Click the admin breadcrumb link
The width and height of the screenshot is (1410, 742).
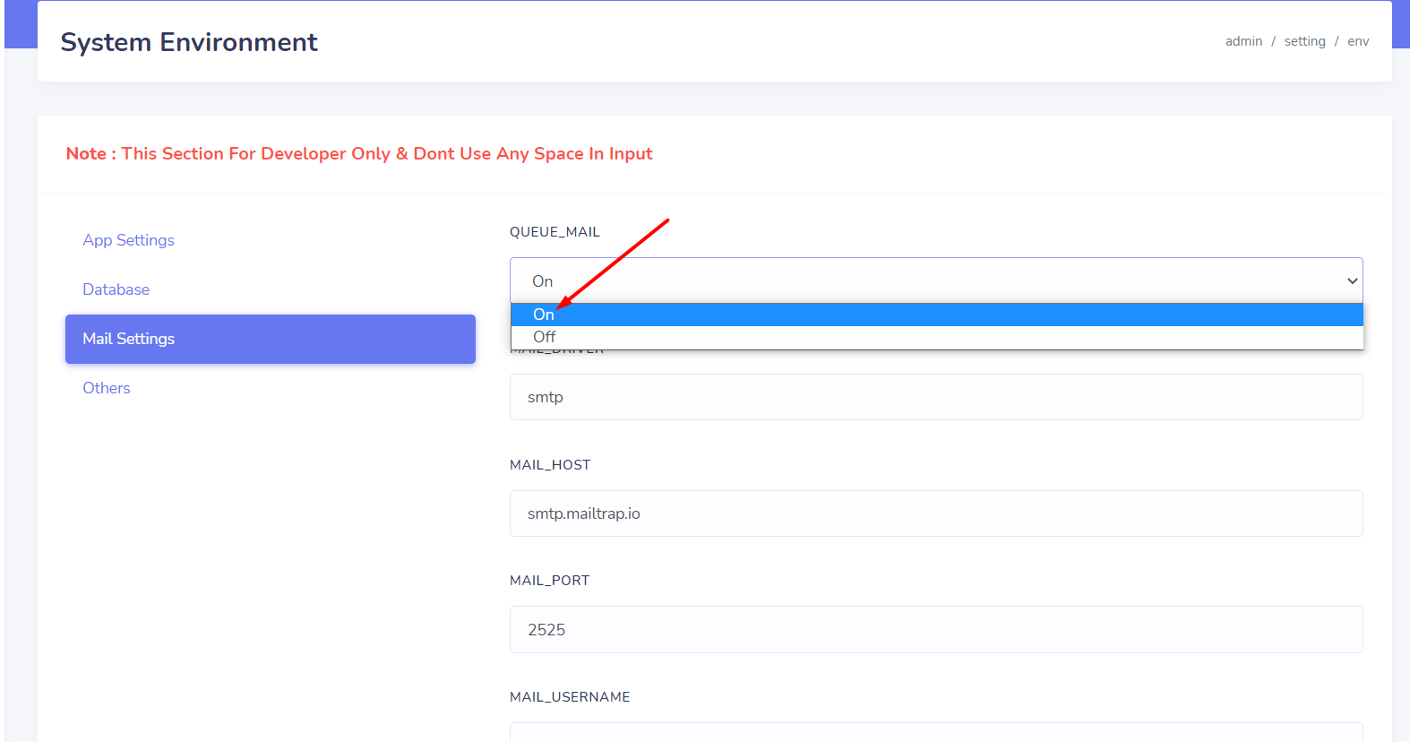[1243, 41]
